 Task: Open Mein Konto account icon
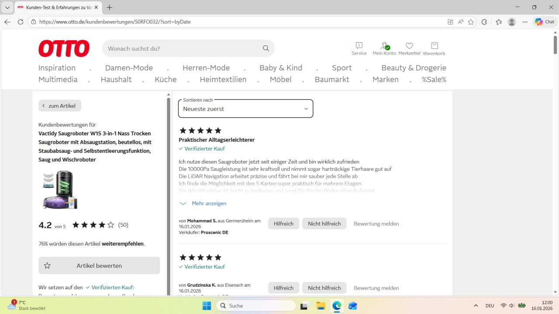click(x=384, y=48)
